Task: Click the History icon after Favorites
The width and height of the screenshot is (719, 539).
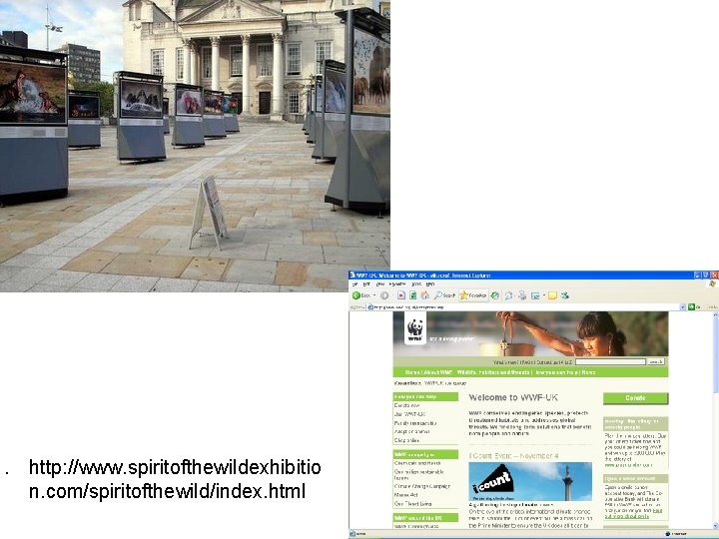Action: (x=494, y=295)
